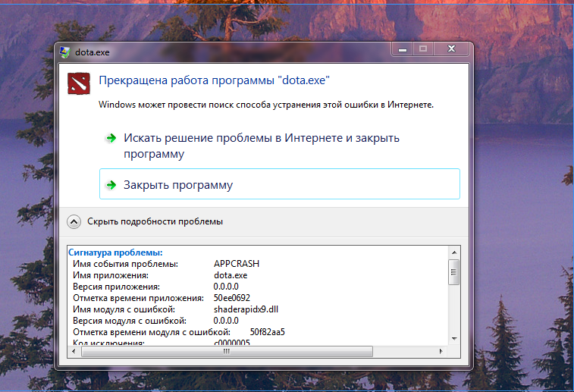
Task: Minimize the dota.exe error window
Action: [x=403, y=49]
